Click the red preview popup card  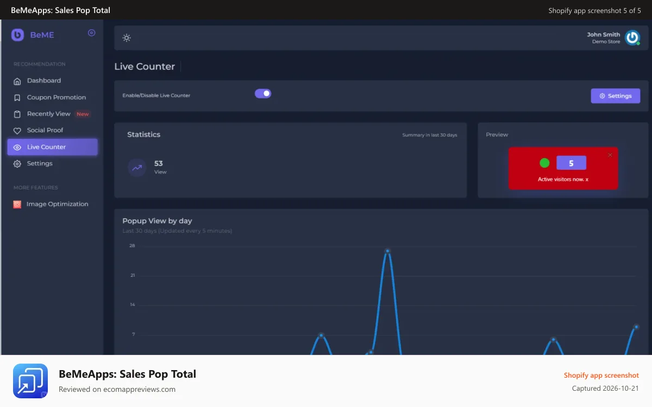tap(563, 168)
